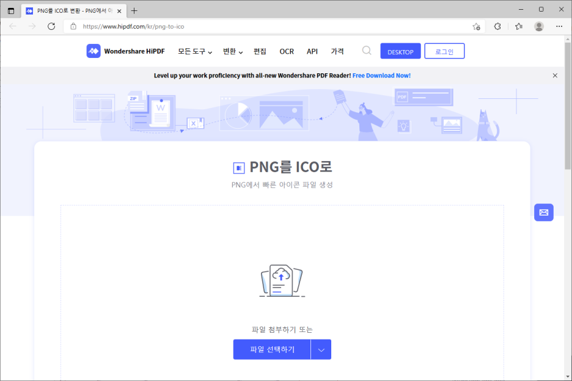The image size is (572, 381).
Task: Open a new tab with plus icon
Action: click(134, 11)
